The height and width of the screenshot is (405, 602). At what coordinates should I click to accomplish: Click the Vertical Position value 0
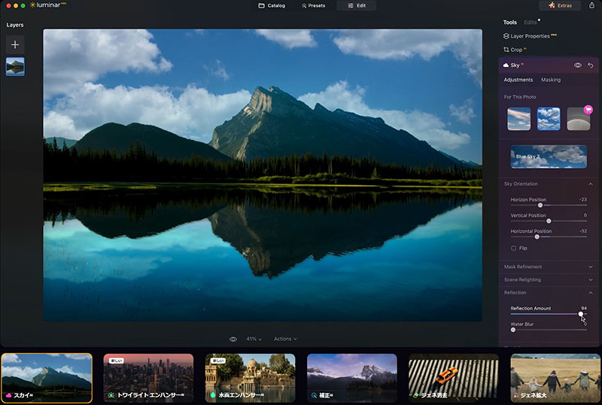point(585,215)
